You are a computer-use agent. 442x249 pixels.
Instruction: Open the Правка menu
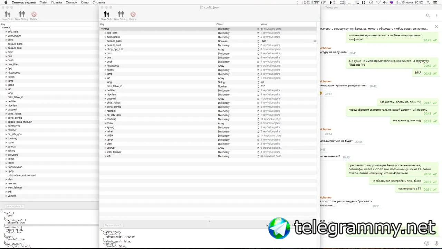point(56,2)
